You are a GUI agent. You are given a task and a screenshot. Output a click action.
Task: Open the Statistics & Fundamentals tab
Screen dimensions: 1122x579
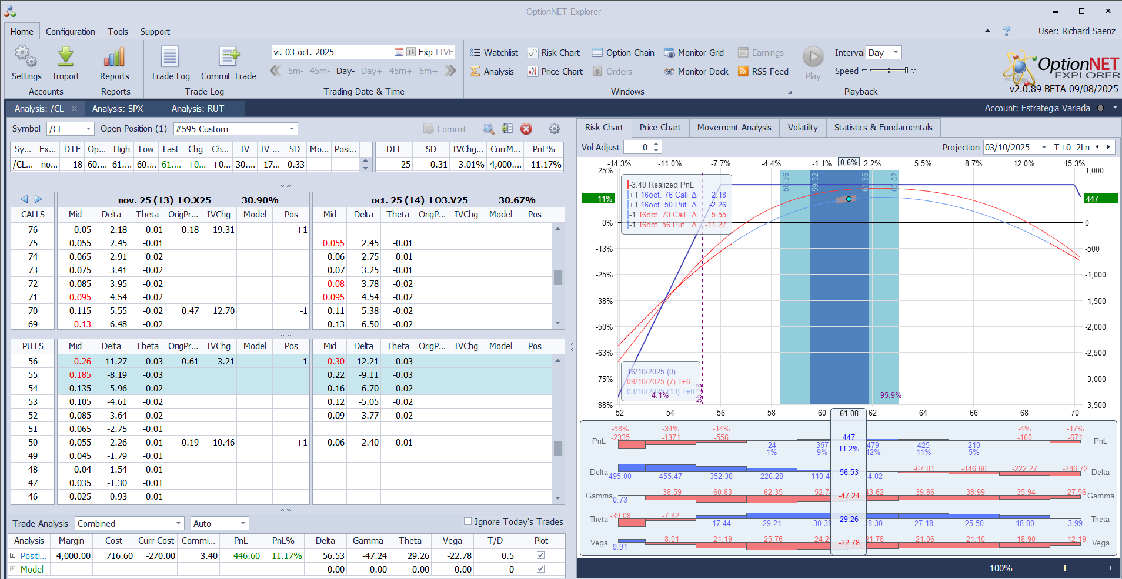(x=883, y=128)
